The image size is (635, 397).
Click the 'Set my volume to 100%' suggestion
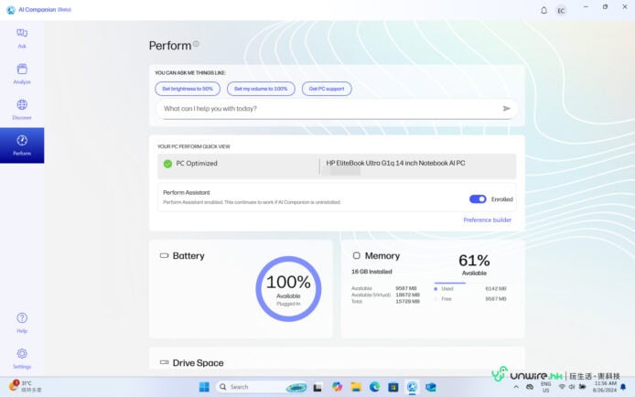[261, 89]
